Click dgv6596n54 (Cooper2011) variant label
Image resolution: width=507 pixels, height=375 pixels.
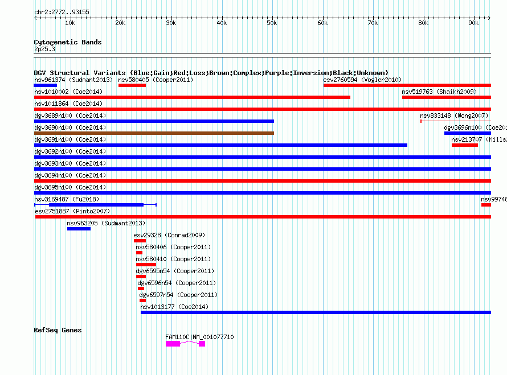point(177,283)
